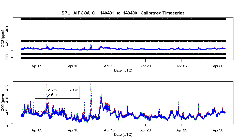Click the '5.8 m' legend label
238x137 pixels.
[x=52, y=95]
